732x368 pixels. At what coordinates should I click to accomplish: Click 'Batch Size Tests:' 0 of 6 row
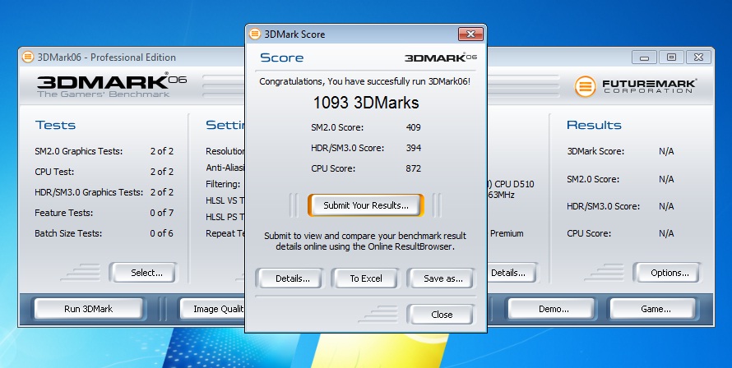pos(104,233)
